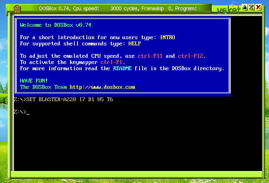Click the cyan README word
269x183 pixels.
(x=122, y=68)
